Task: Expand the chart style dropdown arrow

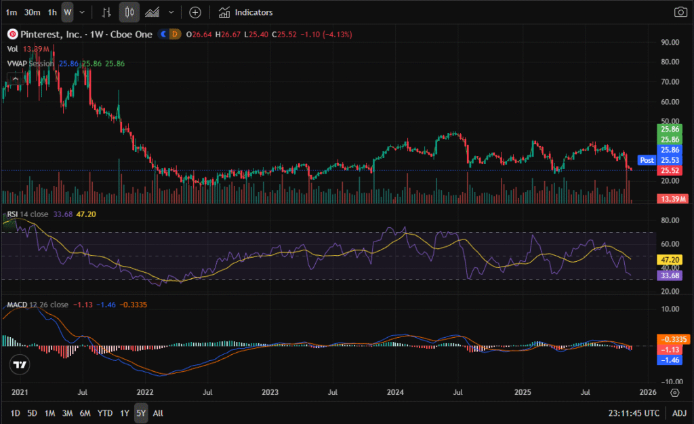Action: click(x=171, y=12)
